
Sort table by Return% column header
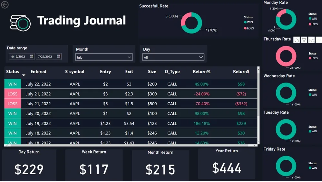point(201,72)
